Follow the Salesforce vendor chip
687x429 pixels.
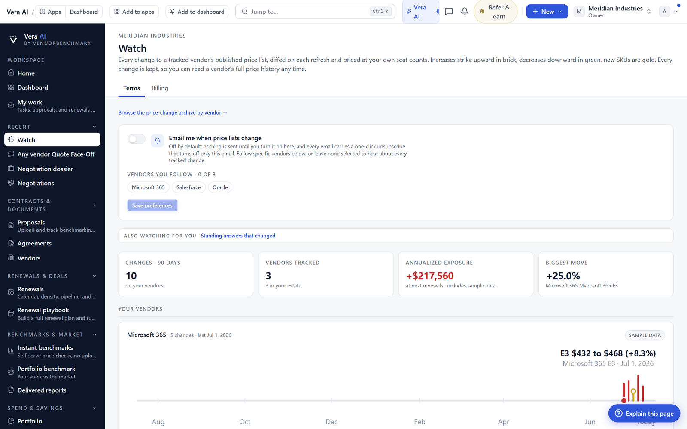(x=188, y=187)
